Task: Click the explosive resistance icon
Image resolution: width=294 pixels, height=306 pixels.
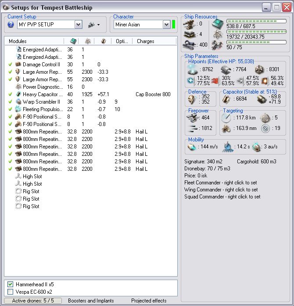Action: [265, 81]
